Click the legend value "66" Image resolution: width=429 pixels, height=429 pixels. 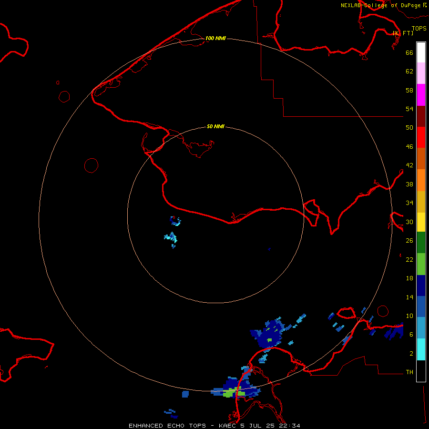coord(409,52)
